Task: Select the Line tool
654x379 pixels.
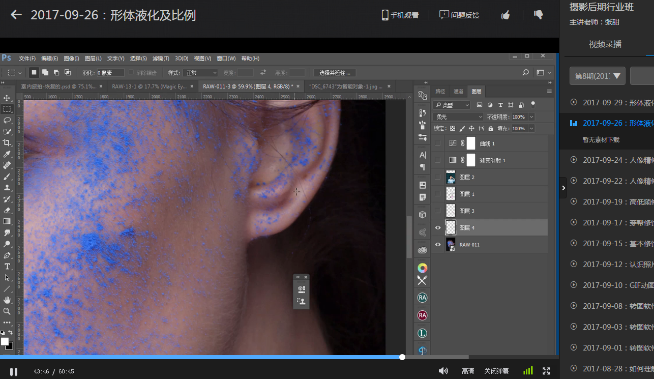Action: point(7,289)
